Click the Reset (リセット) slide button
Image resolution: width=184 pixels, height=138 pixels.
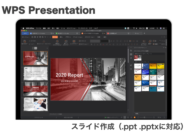tap(83, 41)
